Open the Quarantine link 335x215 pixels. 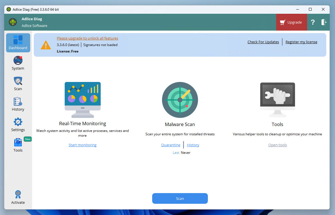[x=171, y=145]
